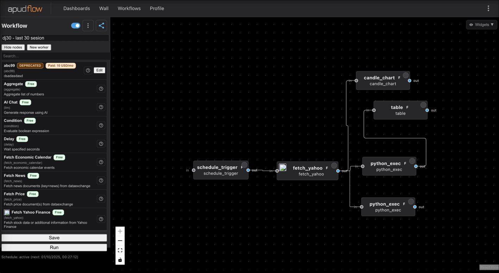The width and height of the screenshot is (499, 273).
Task: Click the three-dot menu beside the Workflow toggle
Action: 88,25
